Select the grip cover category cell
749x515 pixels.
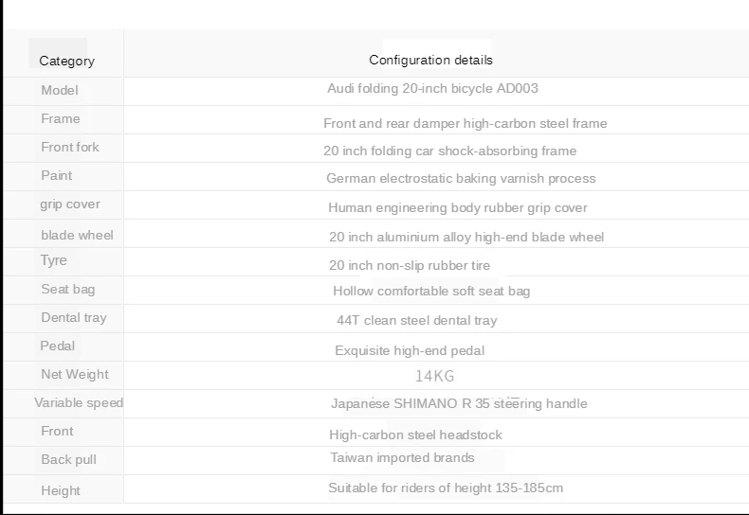coord(70,204)
